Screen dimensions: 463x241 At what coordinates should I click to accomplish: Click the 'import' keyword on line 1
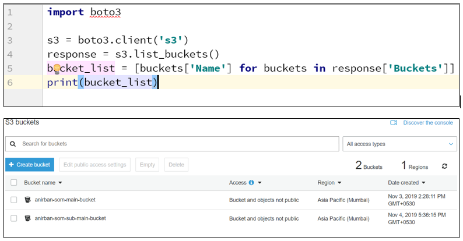(65, 12)
